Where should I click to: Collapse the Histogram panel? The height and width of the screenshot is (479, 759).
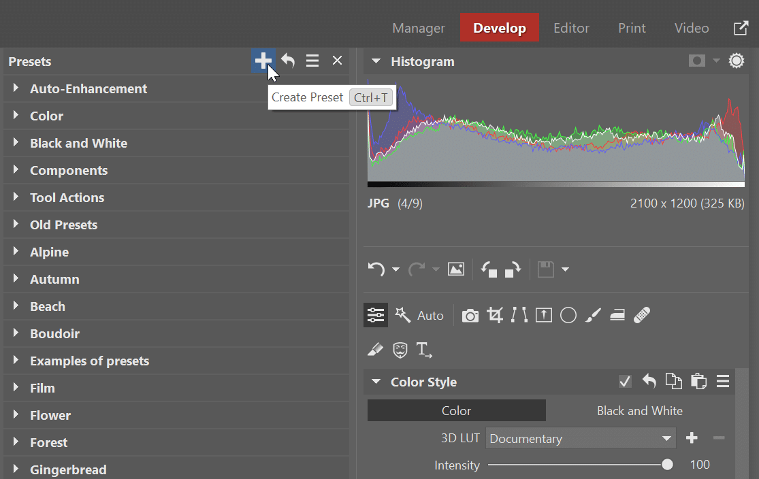pos(376,61)
